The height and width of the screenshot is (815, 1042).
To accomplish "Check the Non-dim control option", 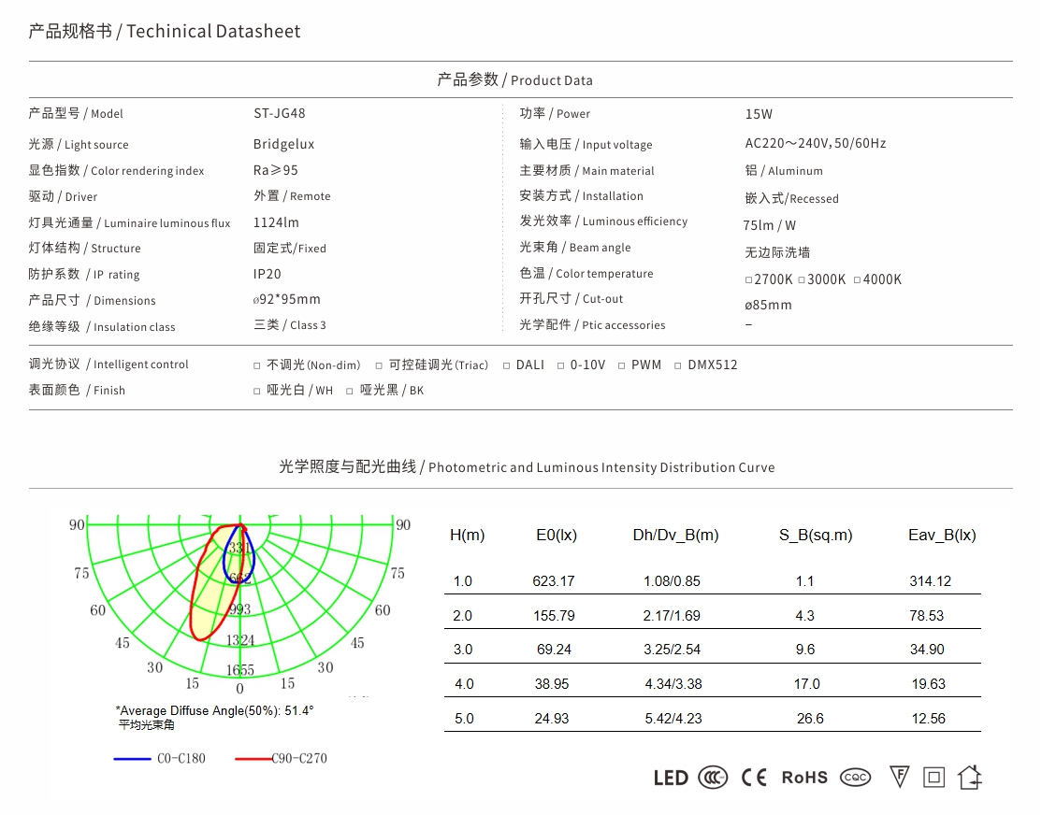I will [257, 366].
